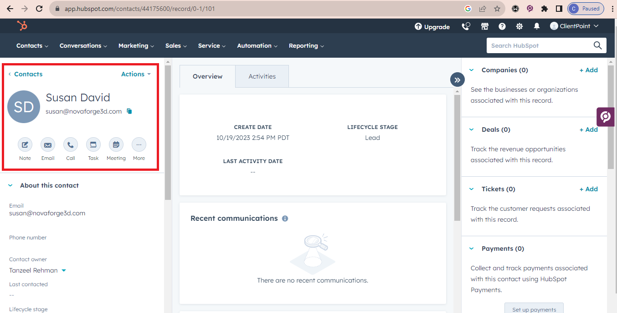Bookmark this page with the star icon
Viewport: 617px width, 313px height.
497,9
